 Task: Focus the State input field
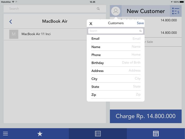[x=116, y=87]
